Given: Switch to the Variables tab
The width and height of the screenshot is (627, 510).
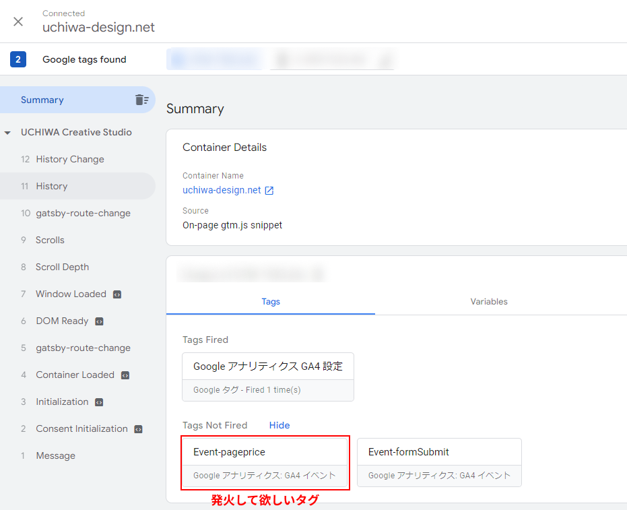Looking at the screenshot, I should pyautogui.click(x=489, y=302).
